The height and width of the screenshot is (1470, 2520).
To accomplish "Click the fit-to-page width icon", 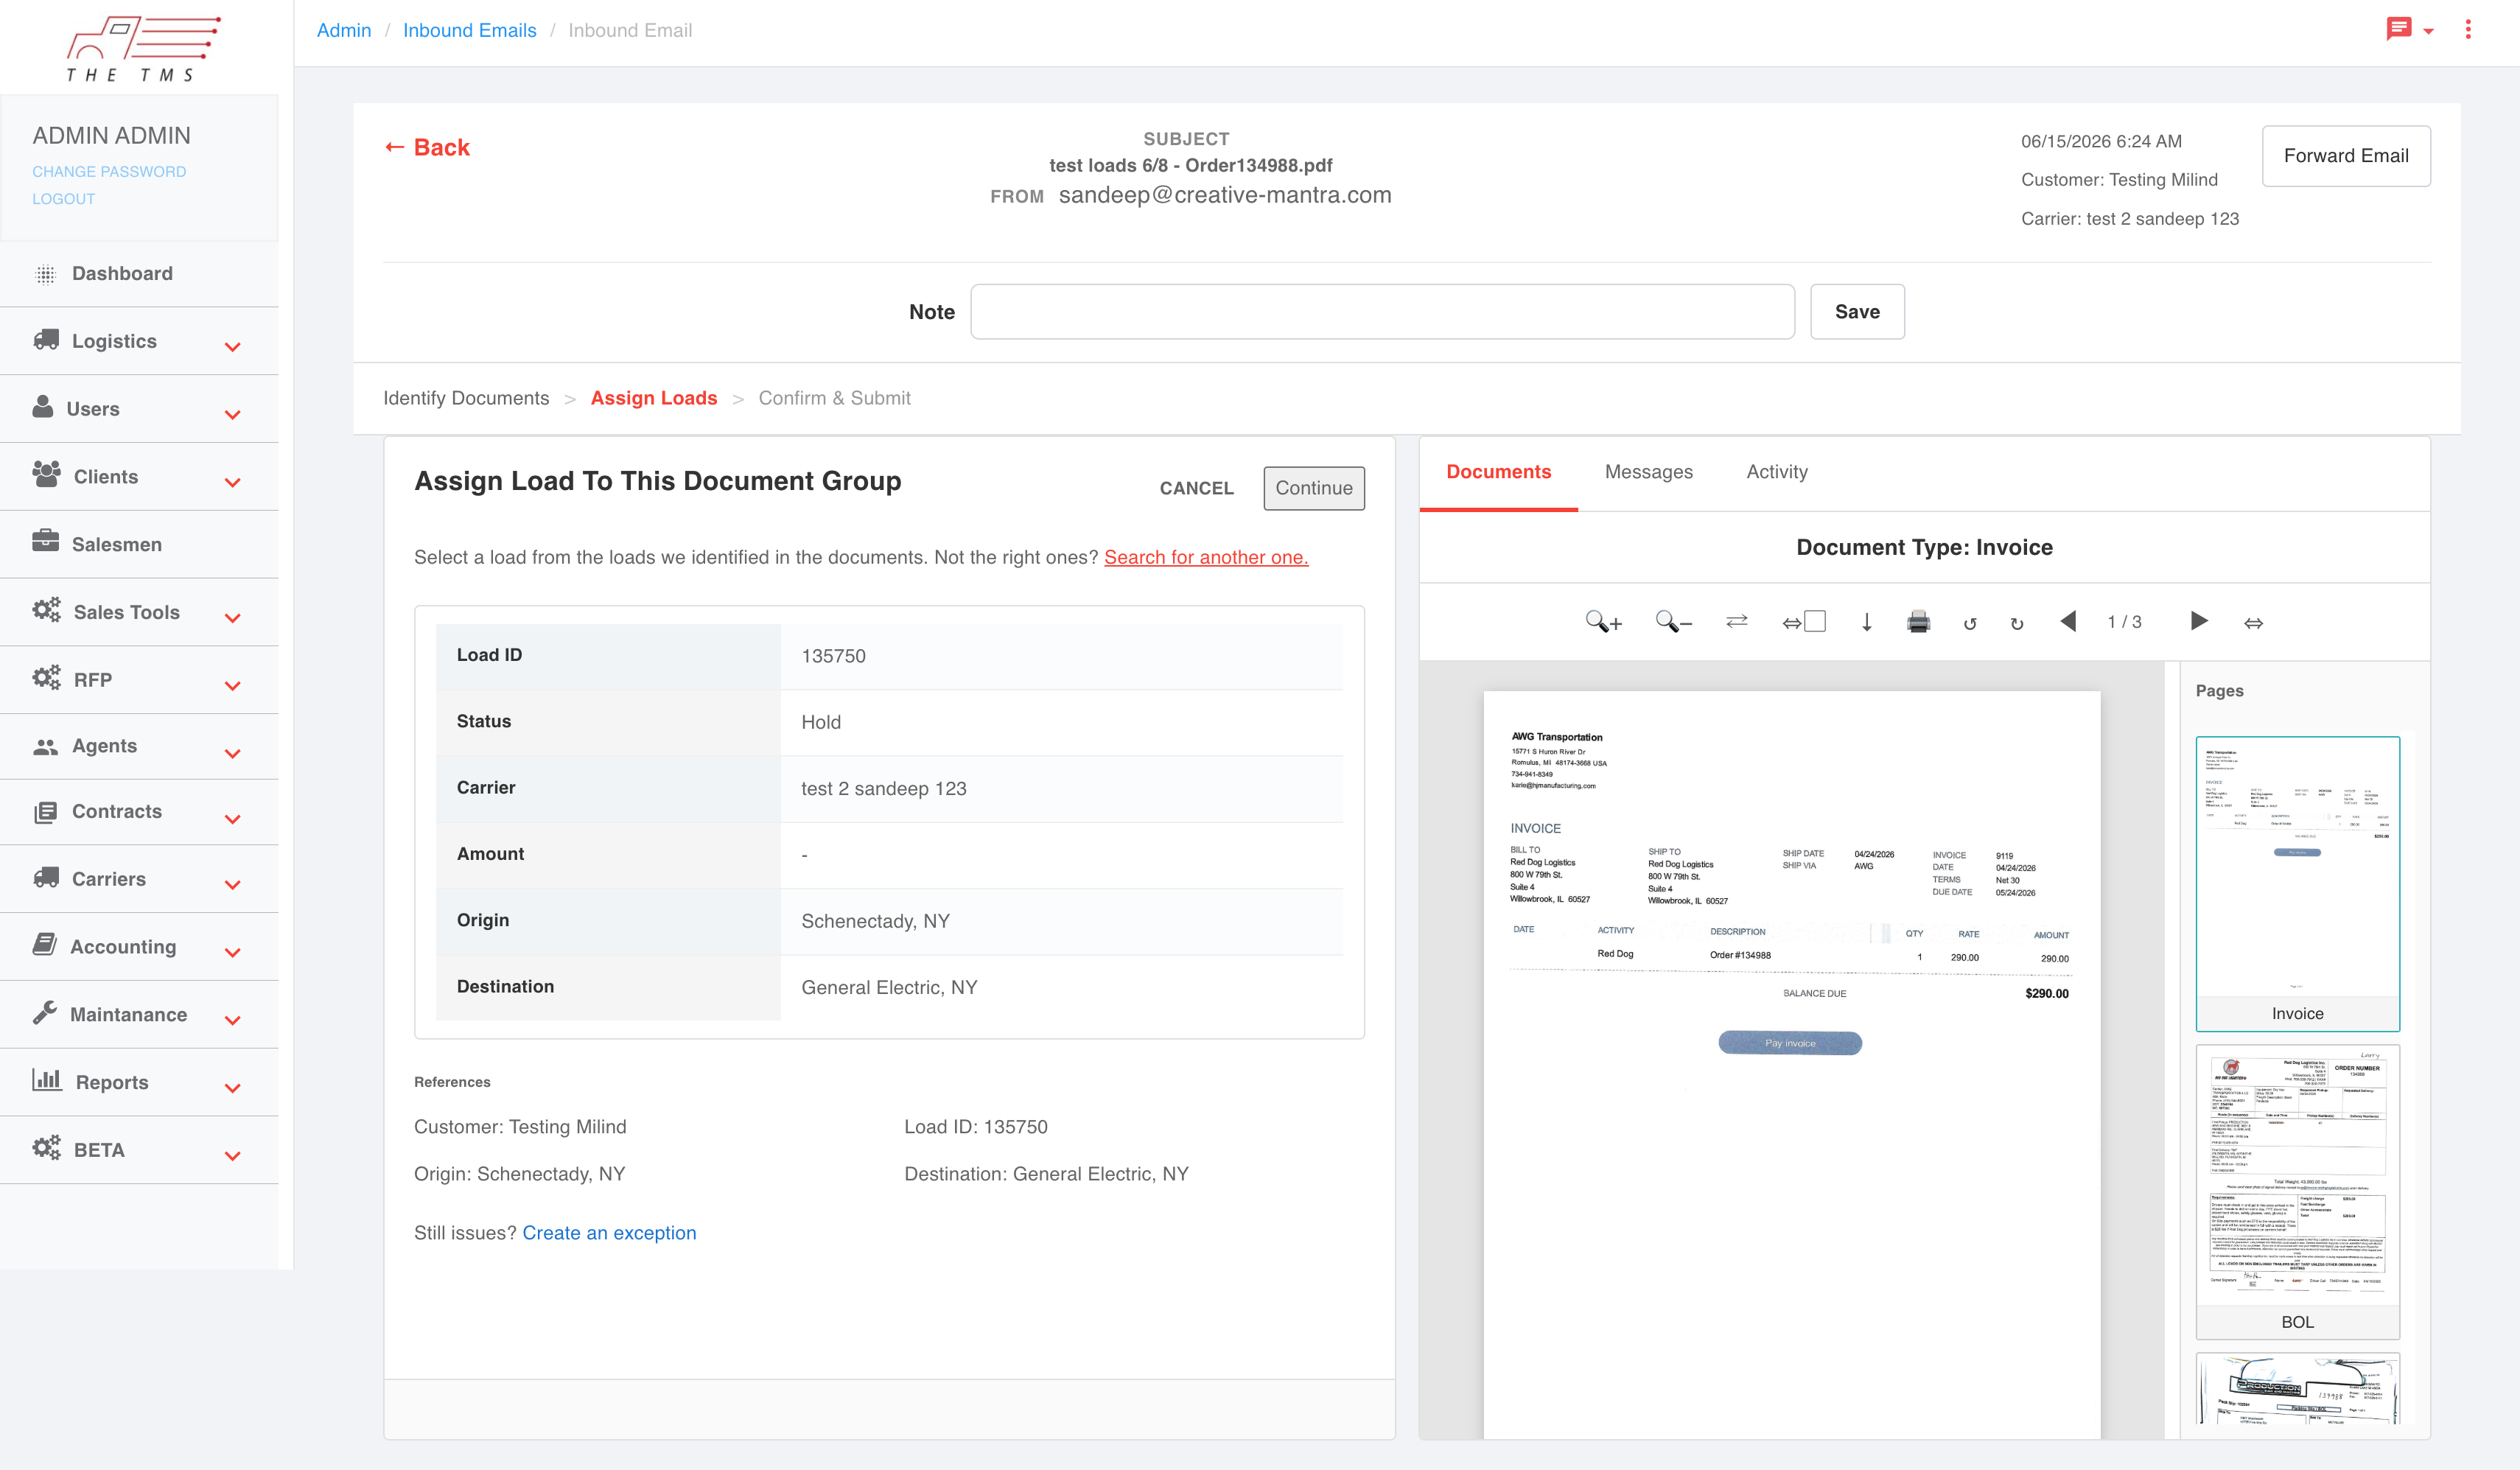I will [x=1804, y=622].
